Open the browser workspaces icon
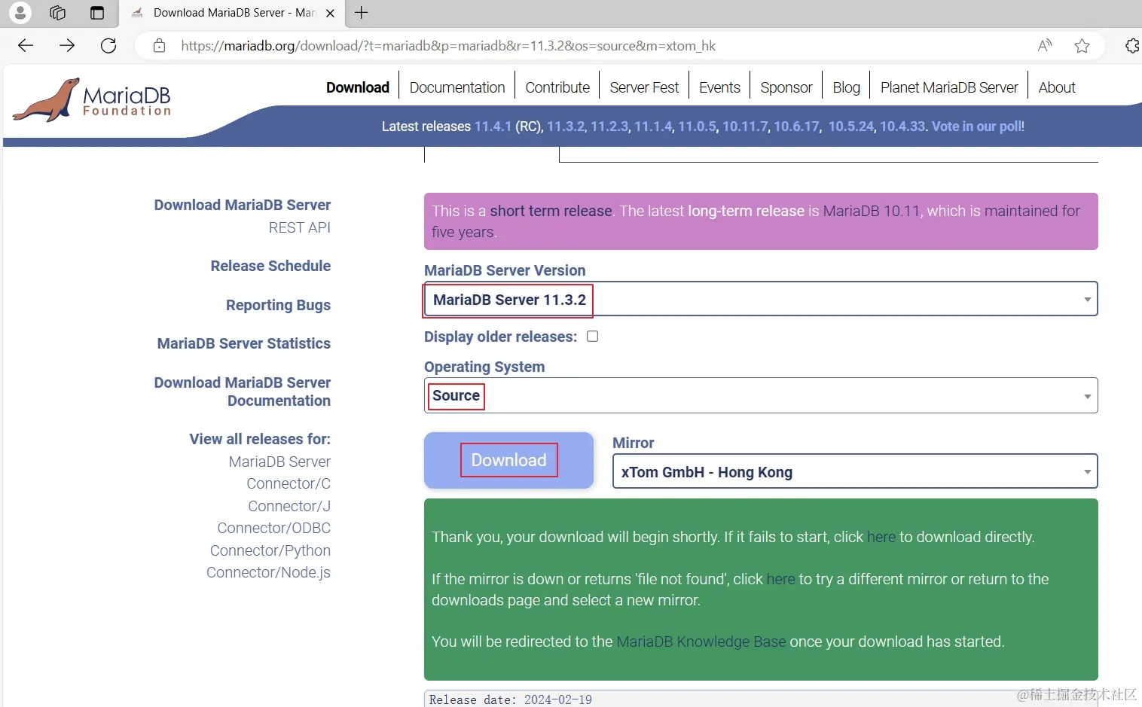Viewport: 1142px width, 707px height. [x=57, y=13]
